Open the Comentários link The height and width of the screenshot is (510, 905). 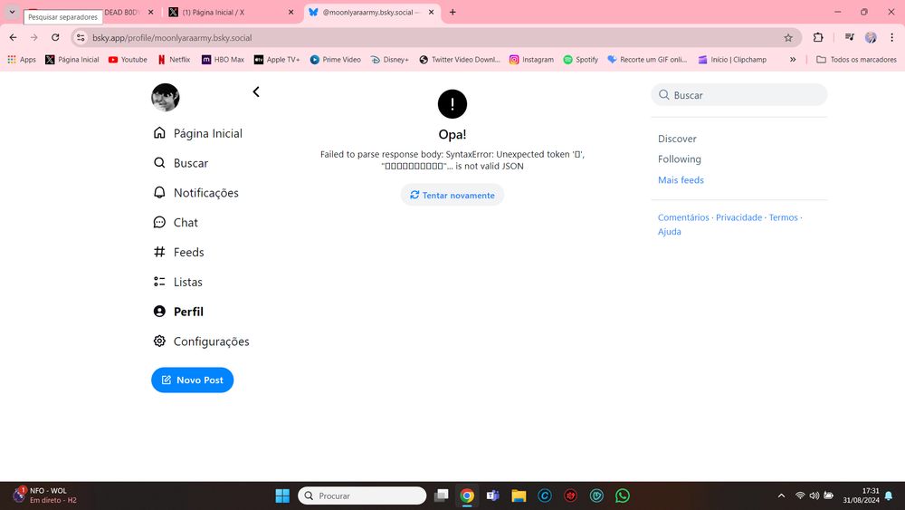pos(683,217)
